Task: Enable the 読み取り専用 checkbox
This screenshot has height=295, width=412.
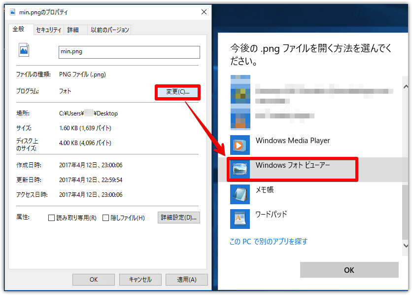Action: (51, 218)
